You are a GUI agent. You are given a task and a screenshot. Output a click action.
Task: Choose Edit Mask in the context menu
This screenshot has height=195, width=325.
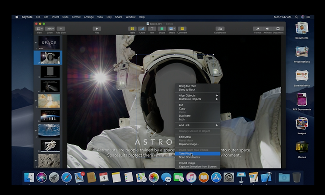[198, 137]
